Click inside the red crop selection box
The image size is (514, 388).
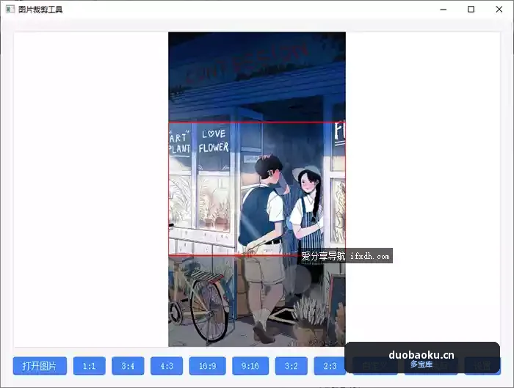tap(257, 188)
